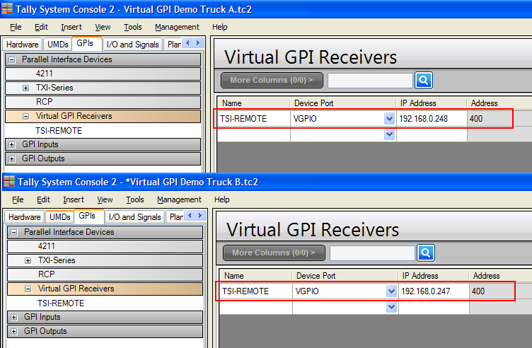Open empty row Device Port dropdown in Truck B
532x348 pixels.
(x=391, y=307)
